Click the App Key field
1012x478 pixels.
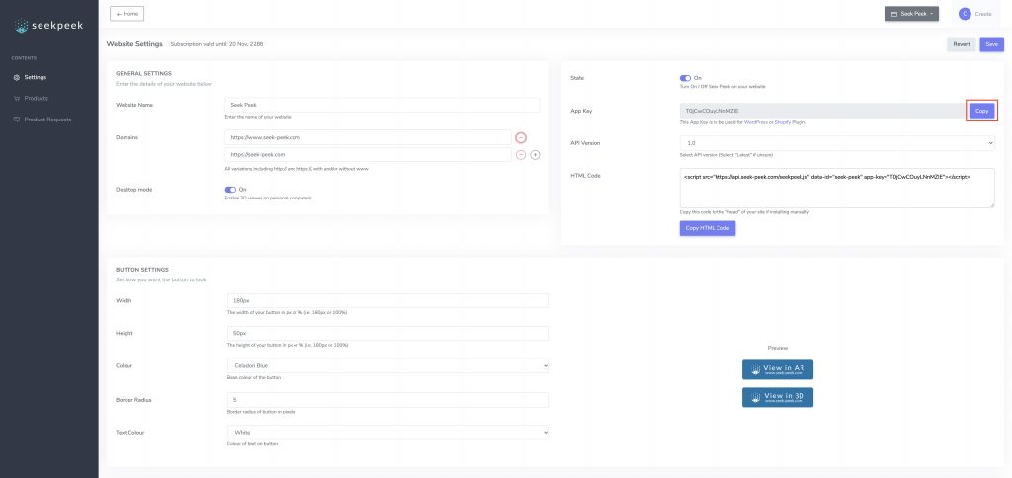[823, 111]
